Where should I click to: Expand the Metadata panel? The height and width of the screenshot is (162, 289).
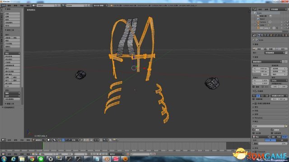(258, 118)
